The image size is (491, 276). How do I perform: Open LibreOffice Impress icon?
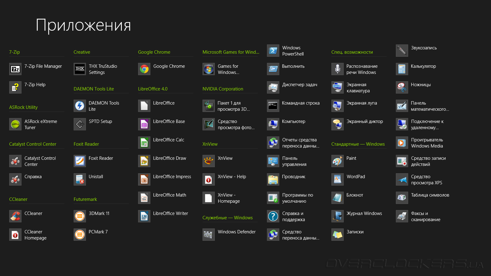(x=144, y=179)
